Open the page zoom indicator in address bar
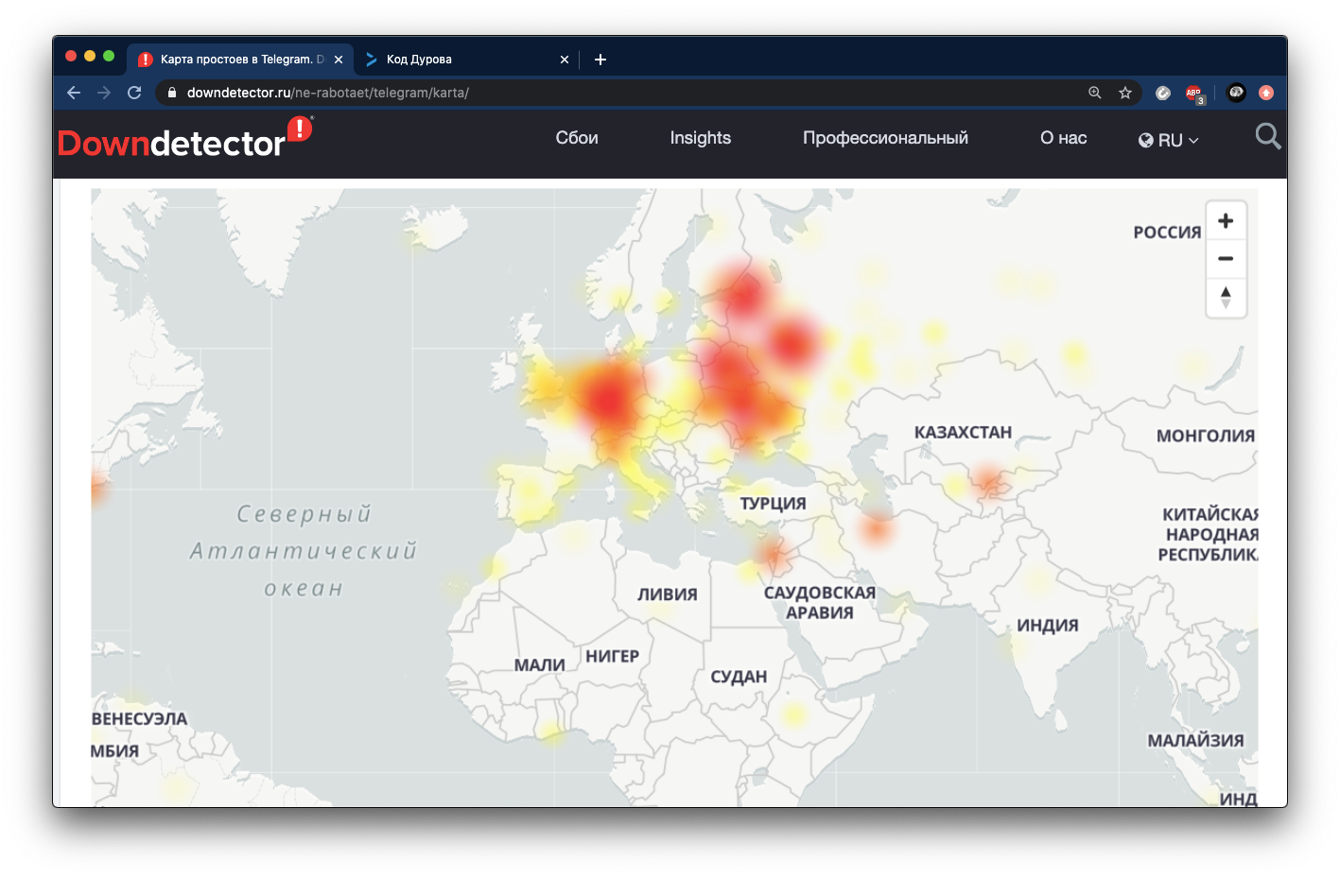Screen dimensions: 1340x877 (x=1094, y=93)
